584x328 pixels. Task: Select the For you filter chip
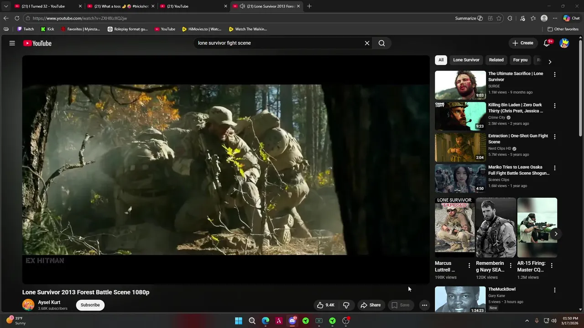520,60
